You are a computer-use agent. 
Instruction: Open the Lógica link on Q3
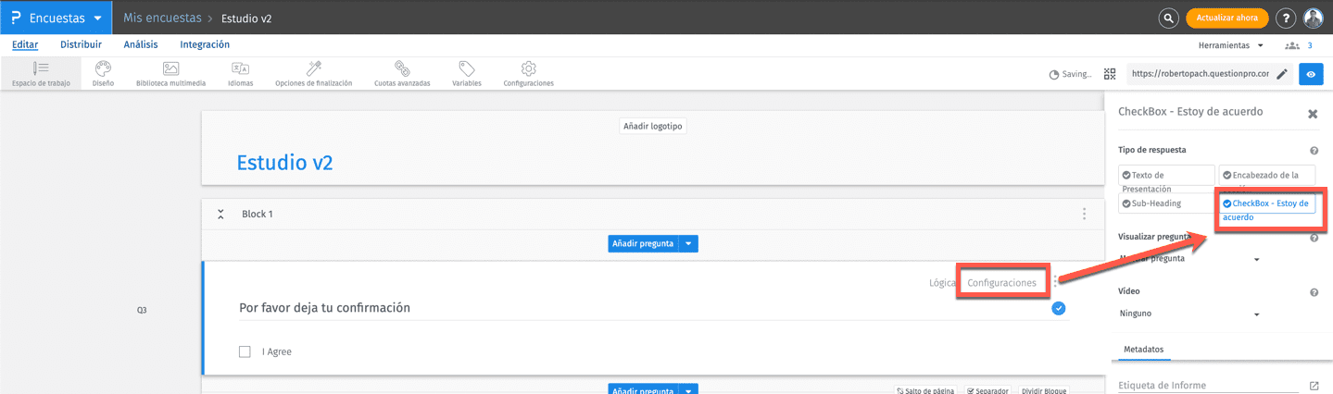[x=942, y=282]
